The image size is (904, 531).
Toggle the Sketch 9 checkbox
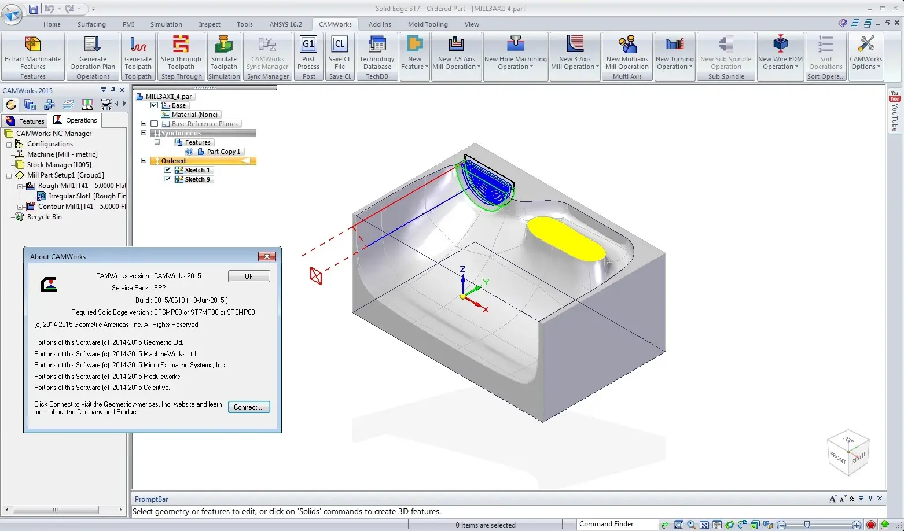pos(167,179)
